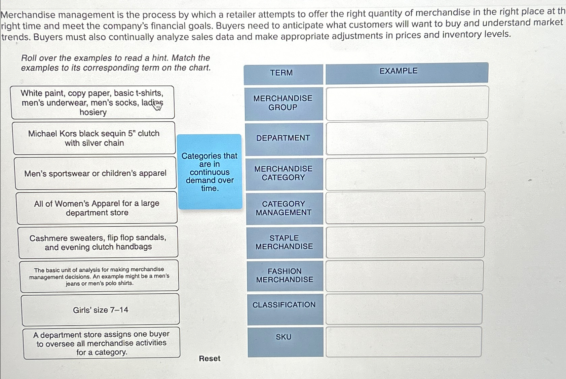This screenshot has height=379, width=566.
Task: Click the empty slot beside MERCHANDISE CATEGORY
Action: point(406,173)
